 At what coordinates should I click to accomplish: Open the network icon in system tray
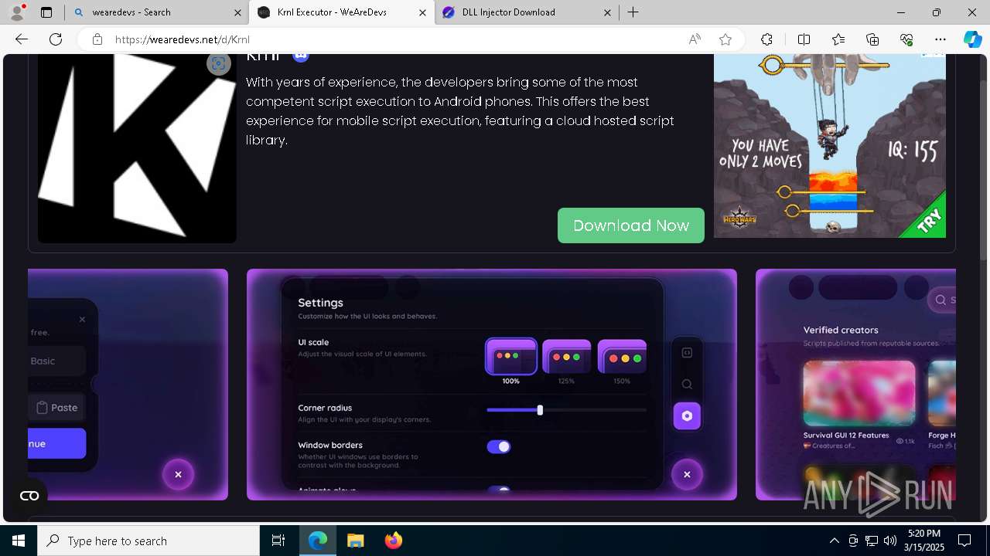[x=872, y=541]
